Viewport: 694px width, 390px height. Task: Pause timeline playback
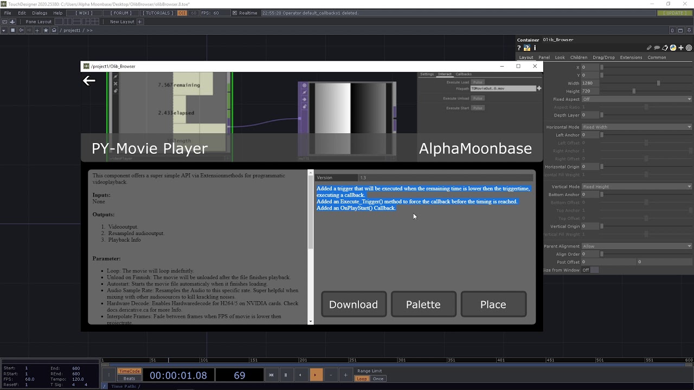(286, 375)
